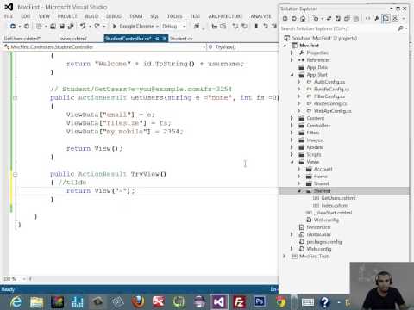Collapse the GetUsers method outline

(16, 98)
